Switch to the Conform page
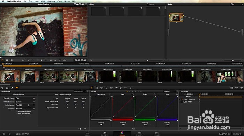Viewport: 244px width, 136px height. [x=105, y=134]
